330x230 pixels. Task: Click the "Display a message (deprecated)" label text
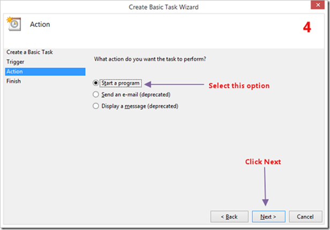click(139, 106)
